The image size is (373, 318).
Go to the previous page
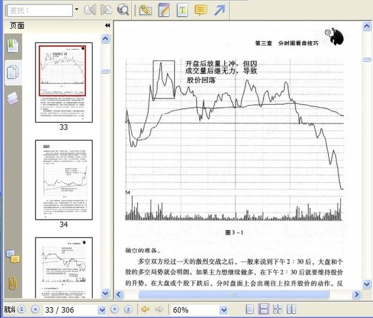(35, 309)
